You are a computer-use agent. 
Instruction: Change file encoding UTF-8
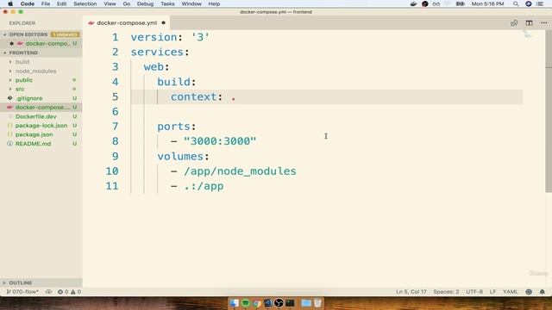[x=474, y=292]
